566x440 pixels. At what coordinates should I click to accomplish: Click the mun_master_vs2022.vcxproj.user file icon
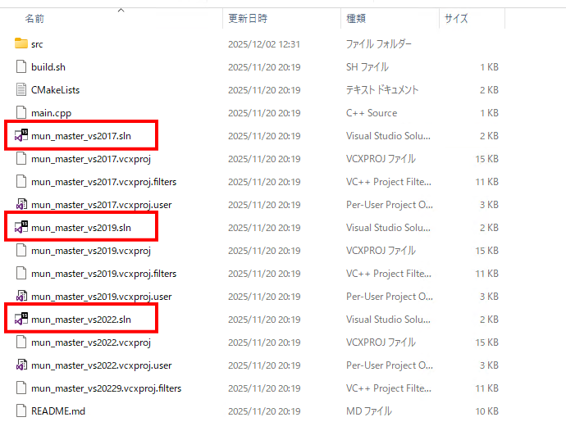tap(21, 365)
